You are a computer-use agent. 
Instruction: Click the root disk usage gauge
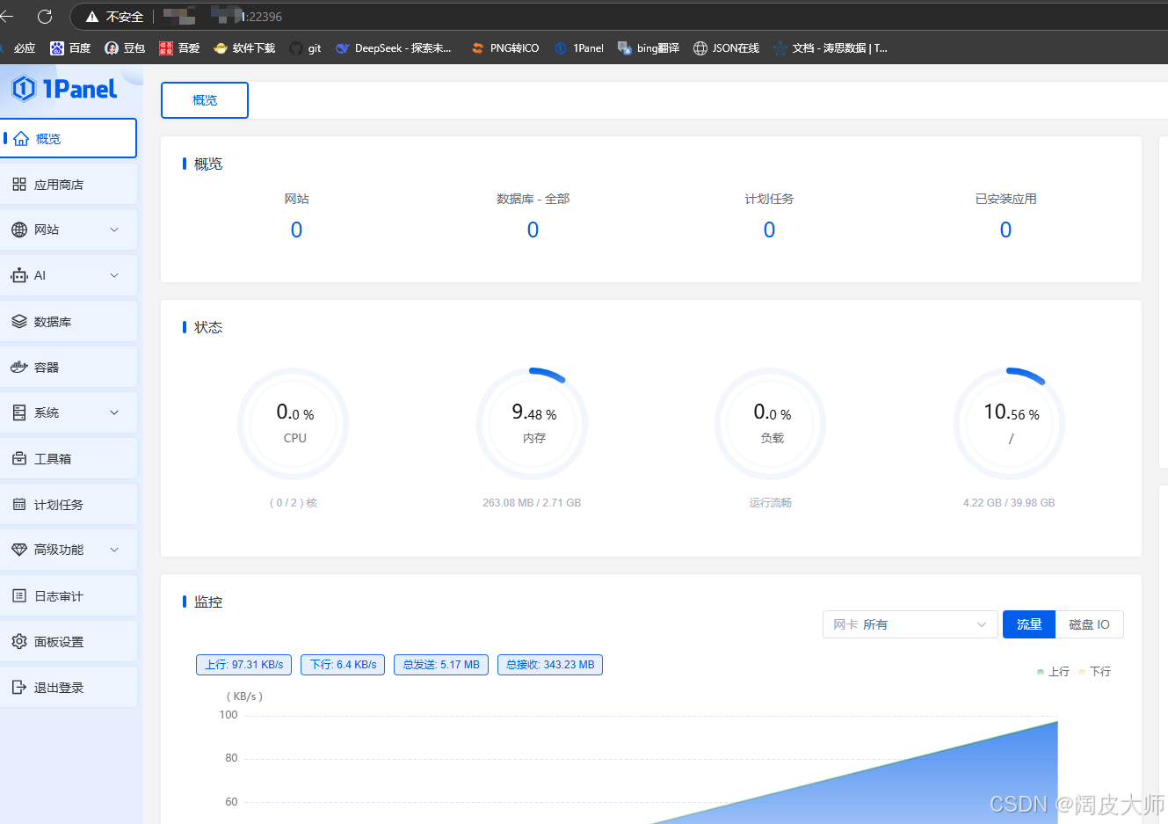(x=1009, y=423)
